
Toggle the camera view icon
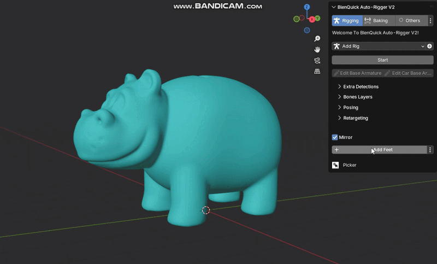pyautogui.click(x=317, y=61)
